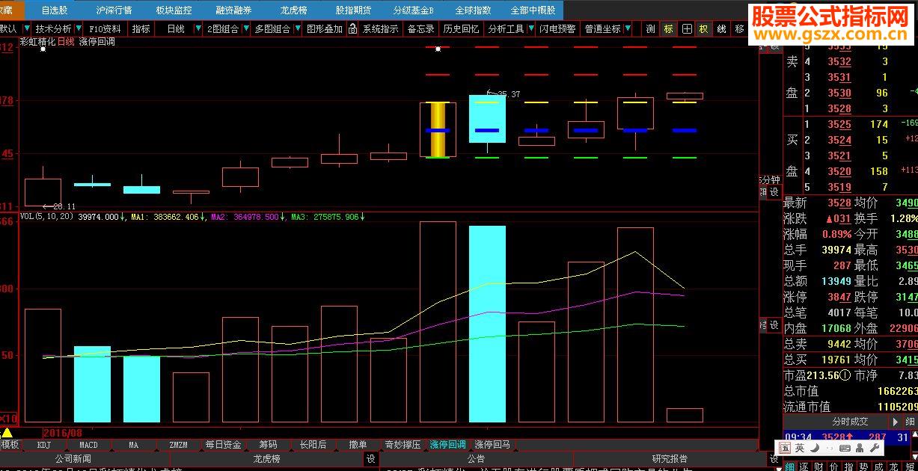This screenshot has width=918, height=471.
Task: Select the 涨停回调 indicator tab
Action: (x=447, y=445)
